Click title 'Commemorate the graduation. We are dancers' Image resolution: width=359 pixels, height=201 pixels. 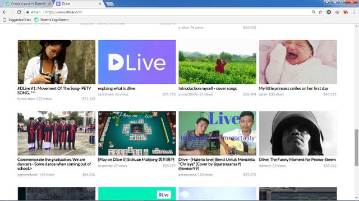[x=54, y=164]
